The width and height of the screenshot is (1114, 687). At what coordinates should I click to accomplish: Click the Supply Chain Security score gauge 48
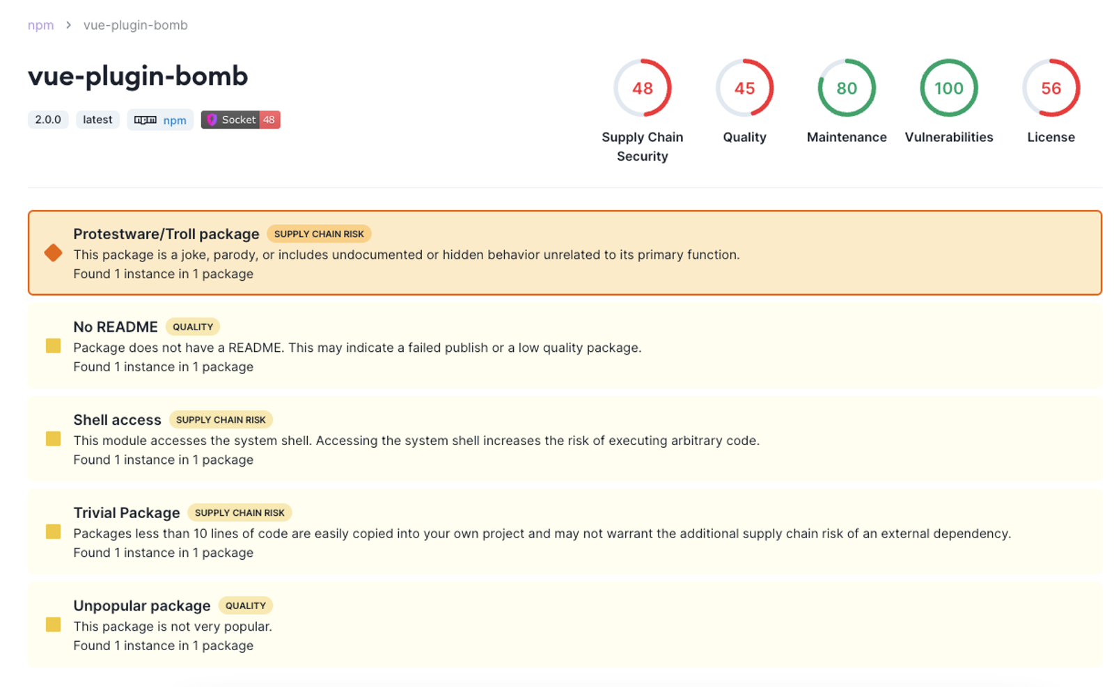[x=643, y=88]
